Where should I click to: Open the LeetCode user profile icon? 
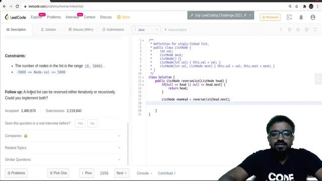pos(313,18)
